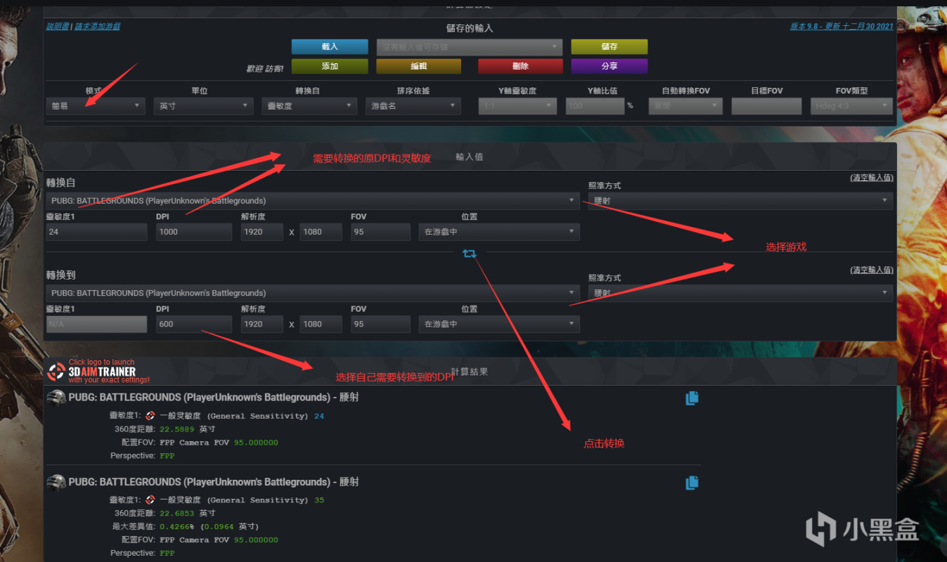947x562 pixels.
Task: Click the PUBG helmet icon of first result
Action: click(x=56, y=398)
